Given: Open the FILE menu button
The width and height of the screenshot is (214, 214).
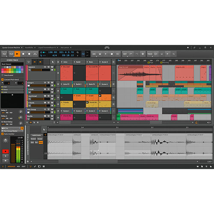Looking at the screenshot, I should pos(4,54).
